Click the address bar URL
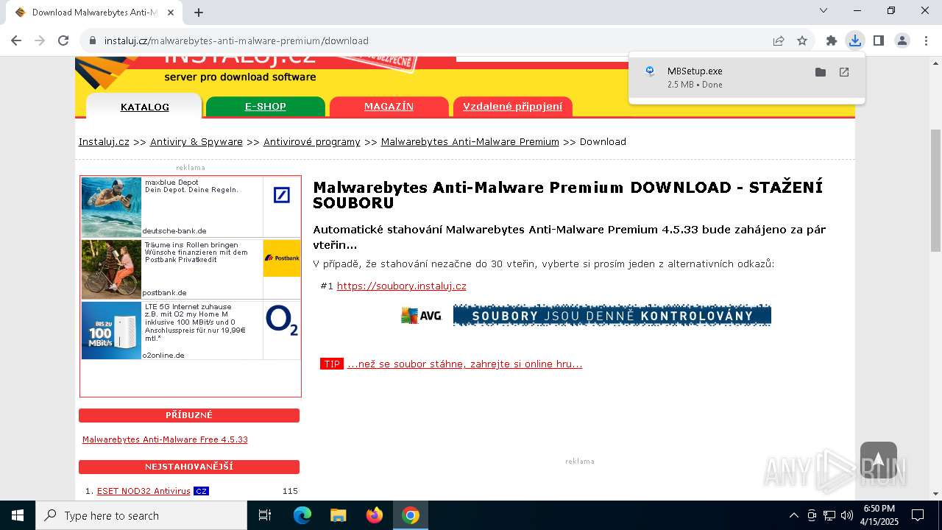The image size is (942, 530). [236, 40]
